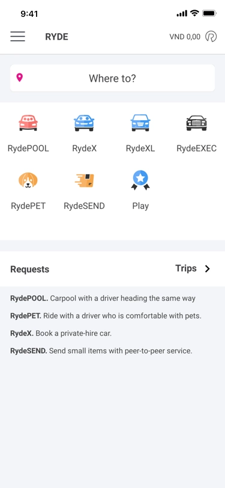225x488 pixels.
Task: Pick the RydeEXEC black car icon
Action: click(x=196, y=123)
